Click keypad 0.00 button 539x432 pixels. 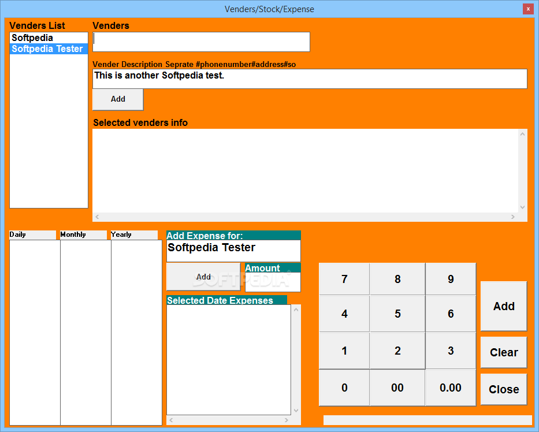pyautogui.click(x=451, y=388)
